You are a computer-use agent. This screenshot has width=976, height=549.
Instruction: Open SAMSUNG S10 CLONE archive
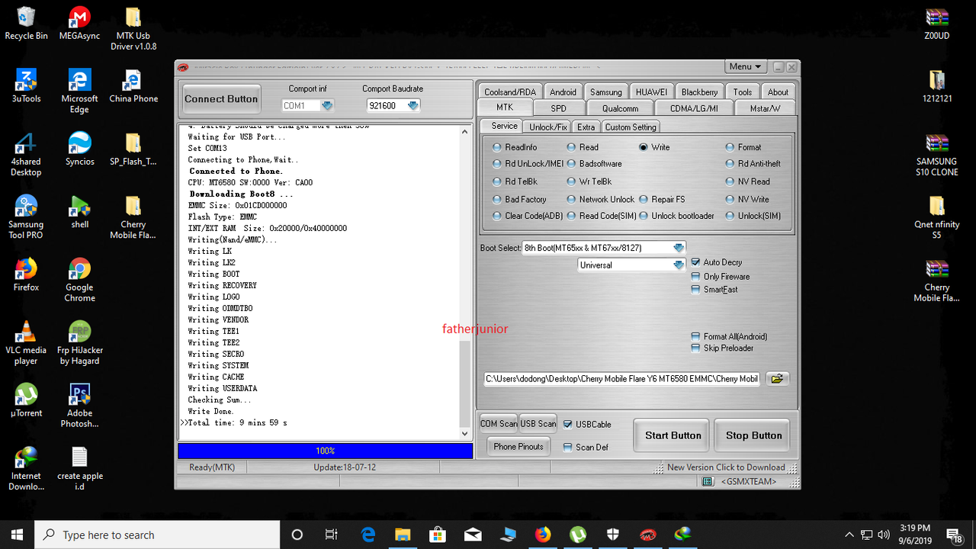[x=936, y=154]
